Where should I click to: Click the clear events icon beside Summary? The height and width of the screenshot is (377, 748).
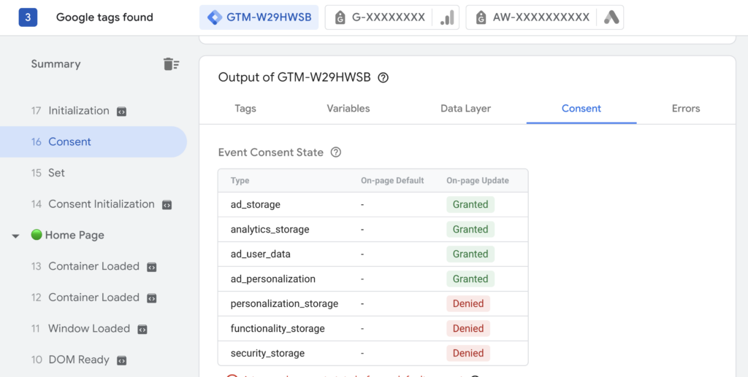(171, 64)
